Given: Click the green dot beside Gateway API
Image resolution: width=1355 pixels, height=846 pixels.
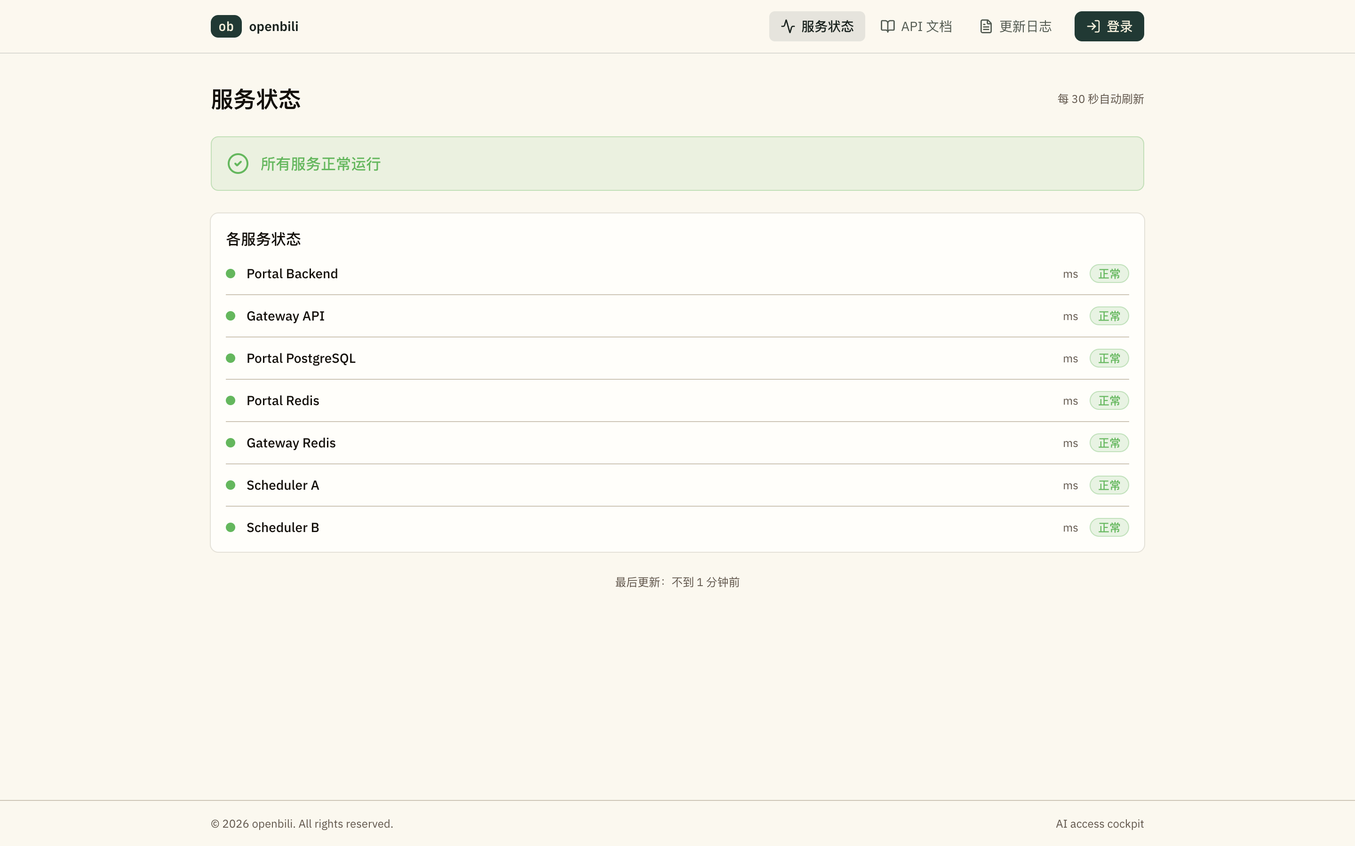Looking at the screenshot, I should [x=230, y=315].
